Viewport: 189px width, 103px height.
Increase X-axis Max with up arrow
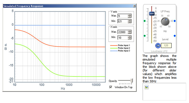pos(129,31)
